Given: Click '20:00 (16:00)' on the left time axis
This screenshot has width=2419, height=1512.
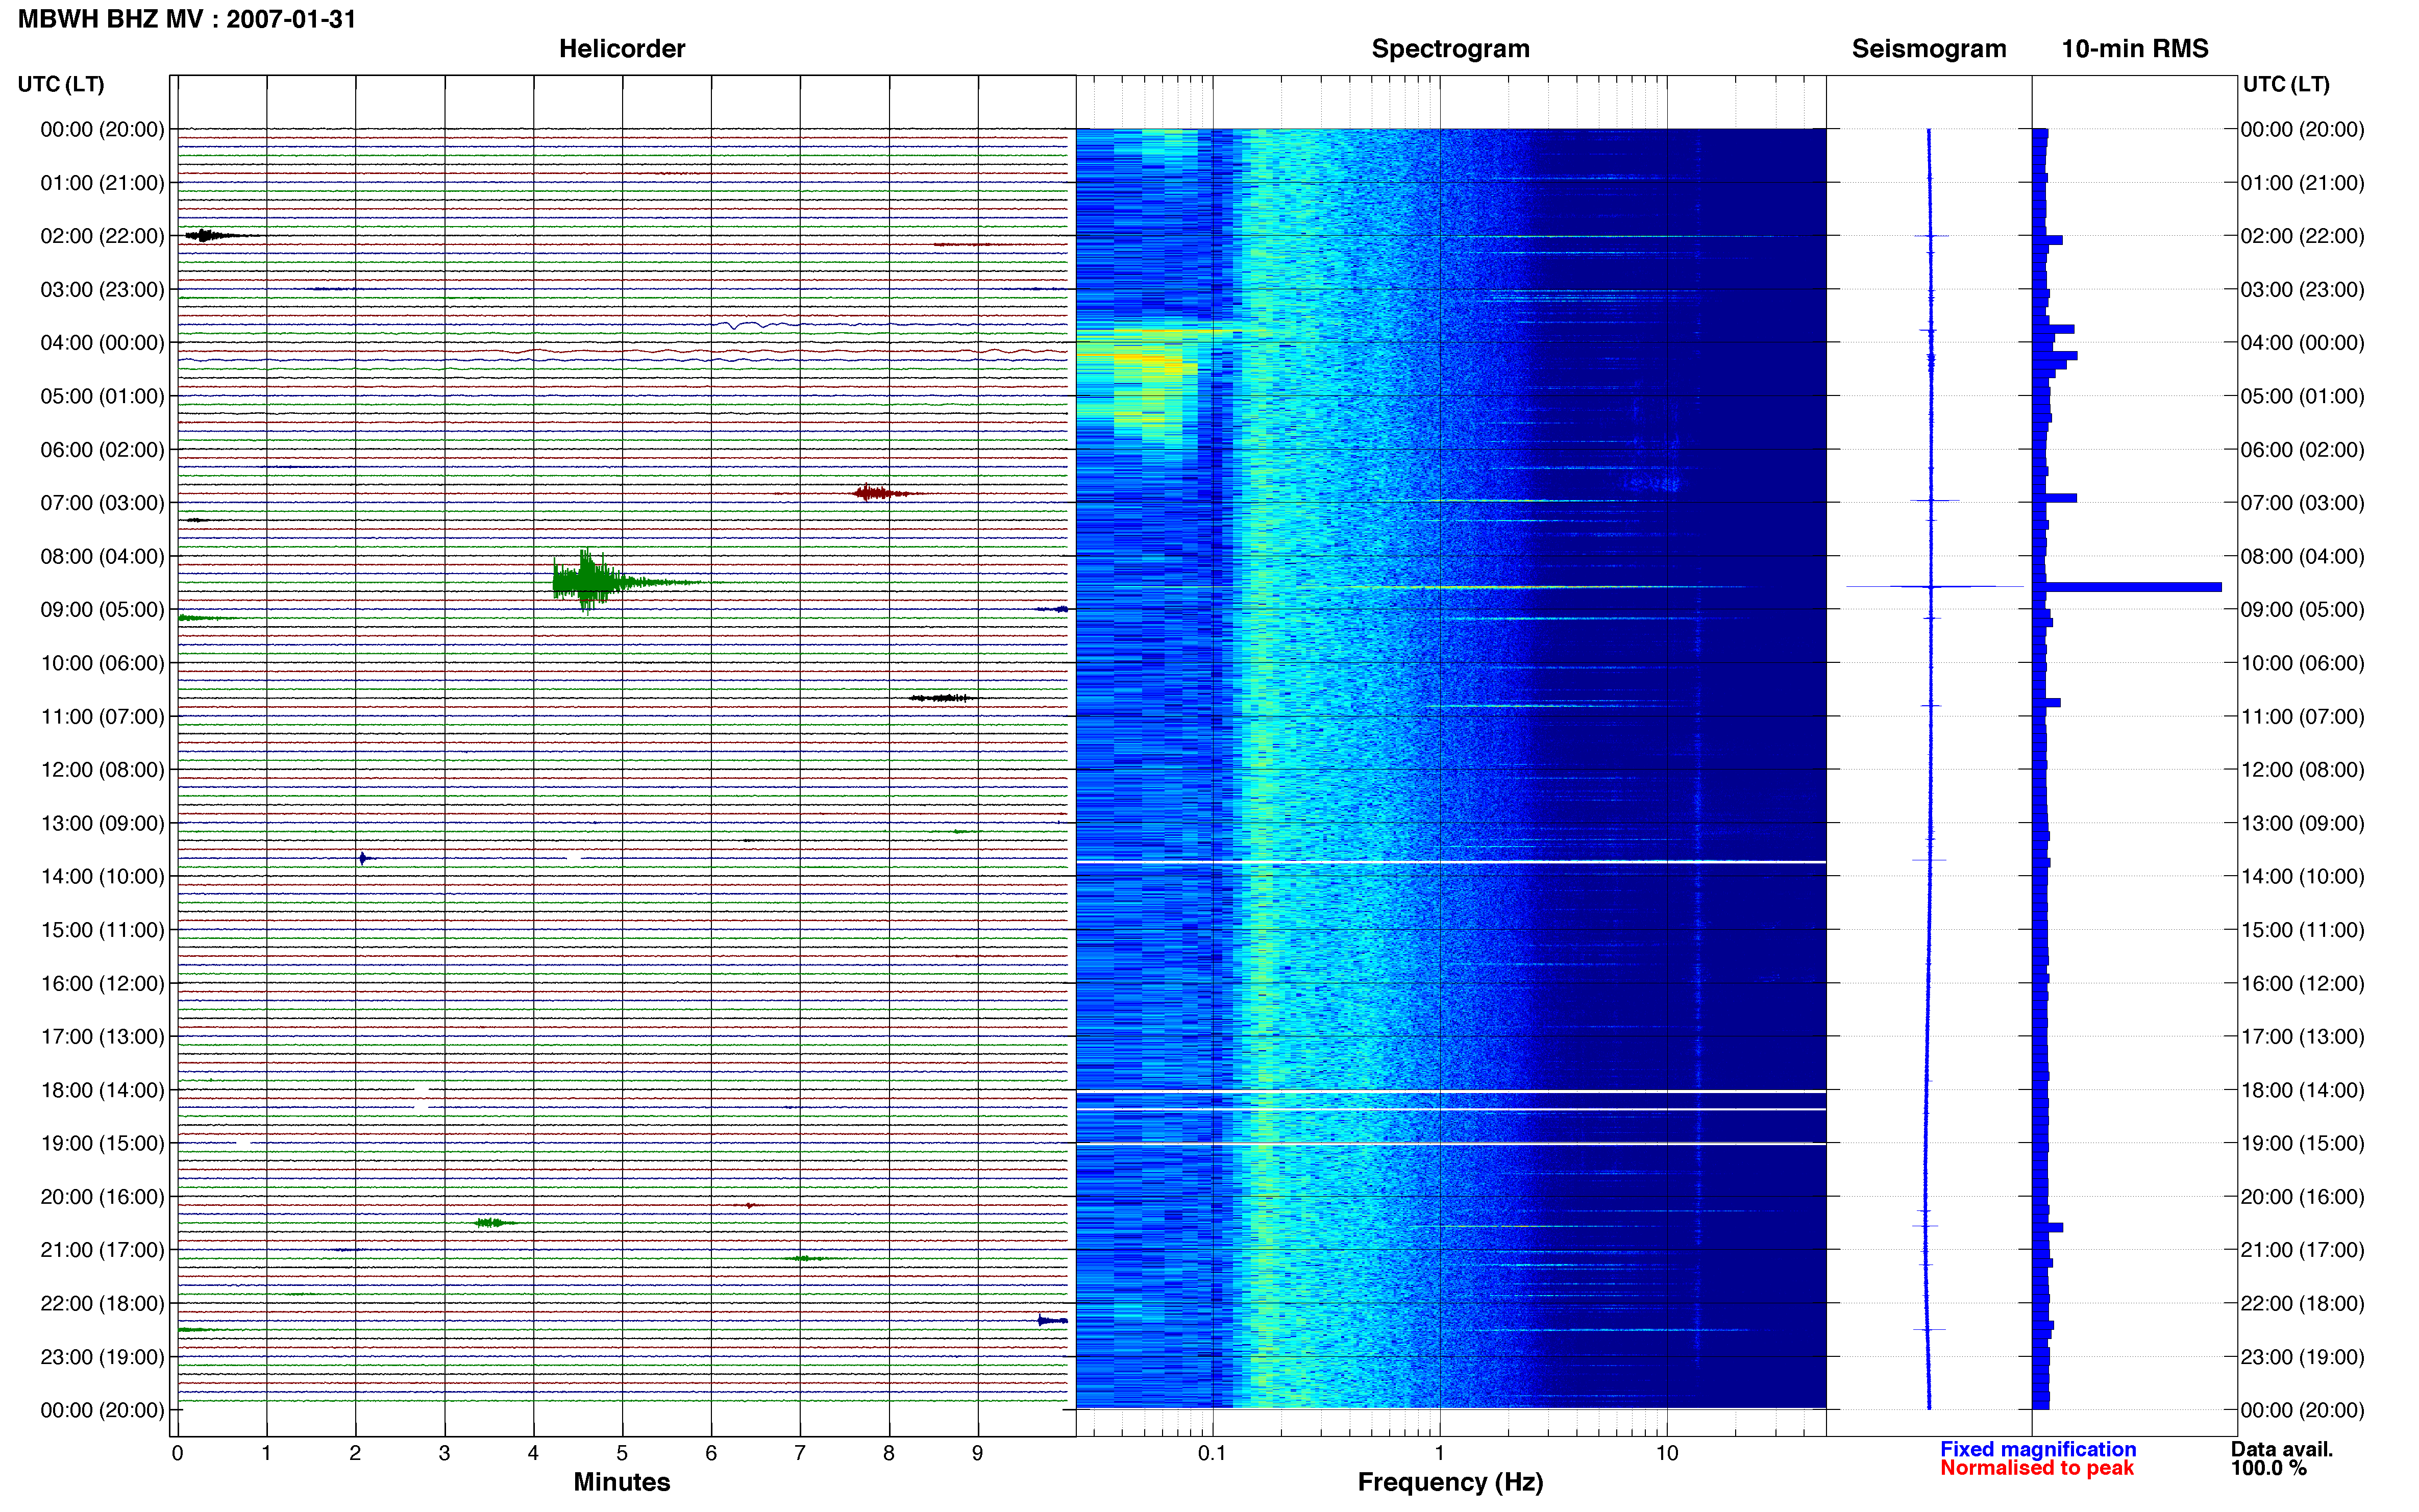Looking at the screenshot, I should point(102,1196).
